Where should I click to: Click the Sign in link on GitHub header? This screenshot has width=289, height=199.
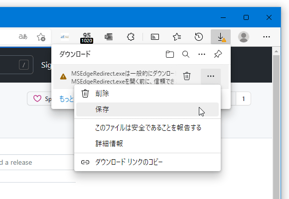[x=46, y=65]
